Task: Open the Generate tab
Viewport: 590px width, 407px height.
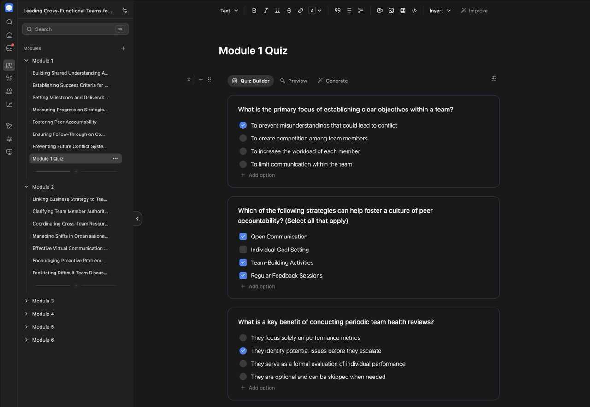Action: tap(332, 81)
